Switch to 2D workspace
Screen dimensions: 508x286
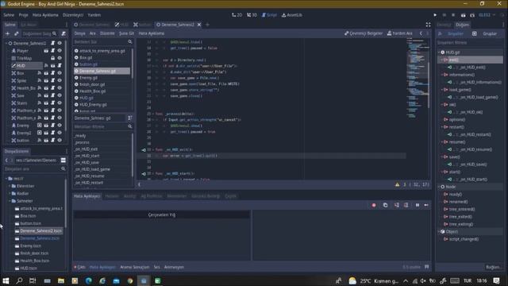(x=237, y=15)
